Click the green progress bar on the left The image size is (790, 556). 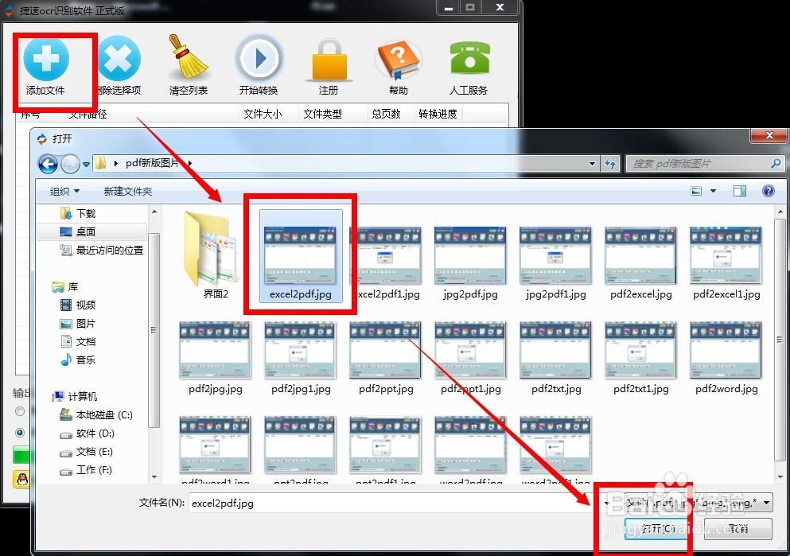coord(21,453)
